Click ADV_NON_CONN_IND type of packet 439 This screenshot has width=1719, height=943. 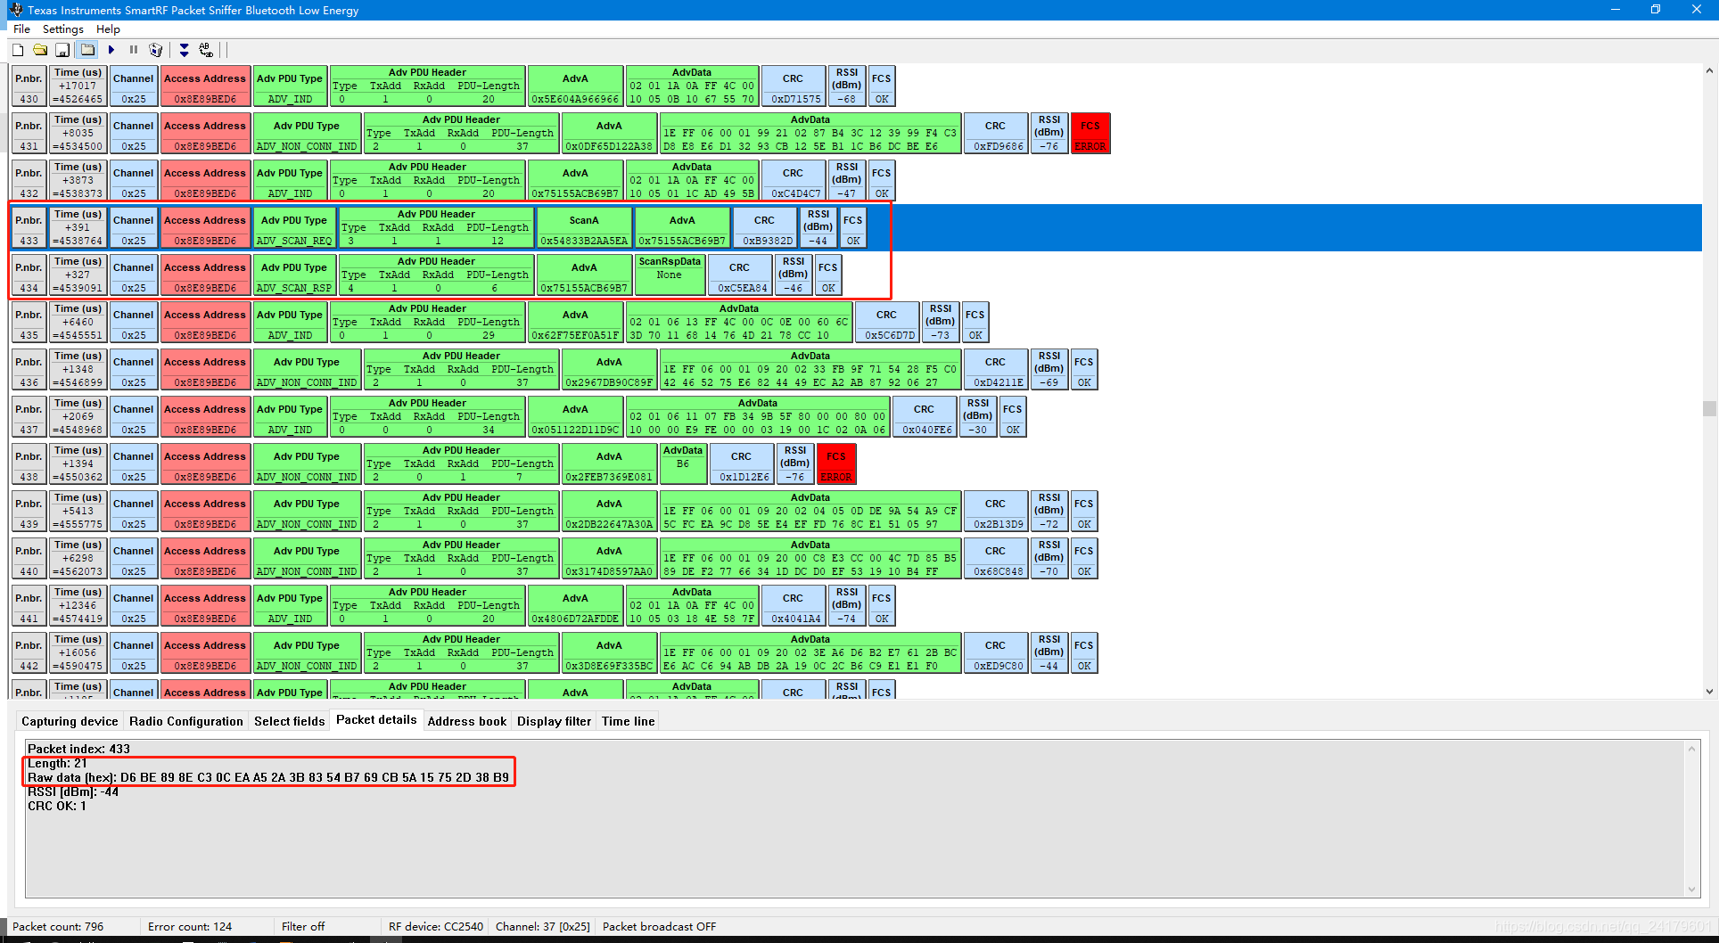point(307,512)
